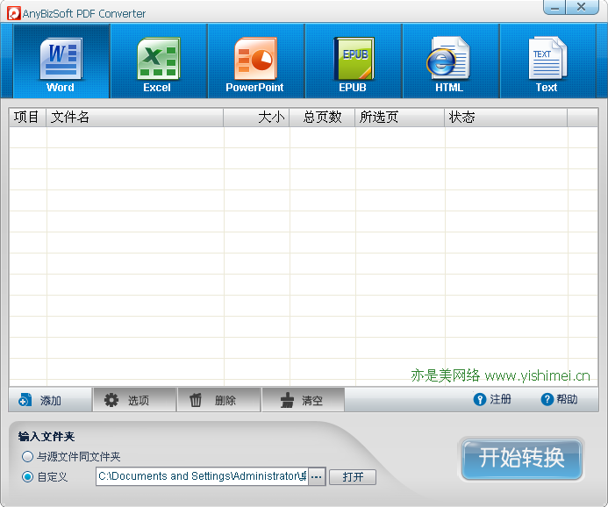Click the 总页数 column header
The height and width of the screenshot is (507, 608).
(322, 117)
